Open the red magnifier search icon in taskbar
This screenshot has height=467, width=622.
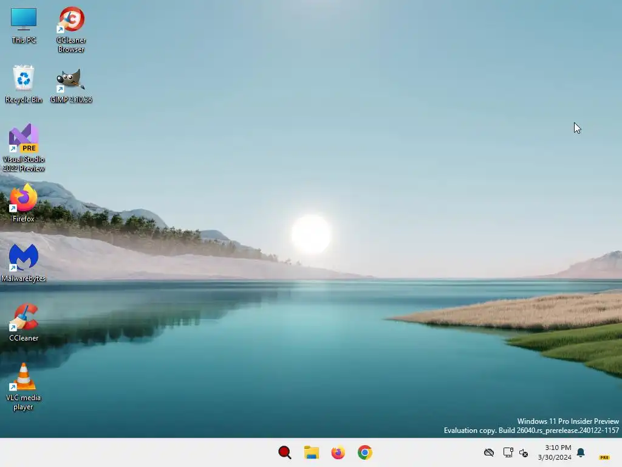click(x=285, y=452)
